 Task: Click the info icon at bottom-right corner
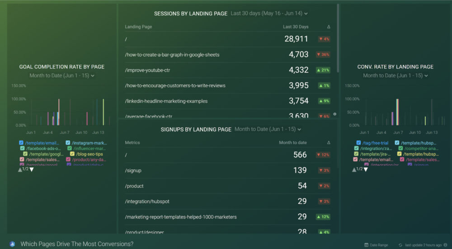coord(445,245)
